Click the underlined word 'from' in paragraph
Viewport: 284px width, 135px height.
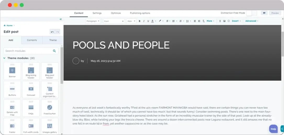pos(106,124)
